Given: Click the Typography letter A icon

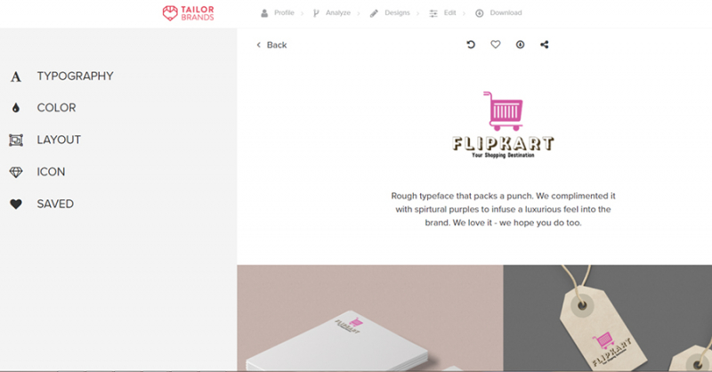Looking at the screenshot, I should [16, 77].
